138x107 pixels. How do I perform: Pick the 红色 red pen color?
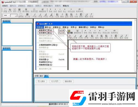57,15
